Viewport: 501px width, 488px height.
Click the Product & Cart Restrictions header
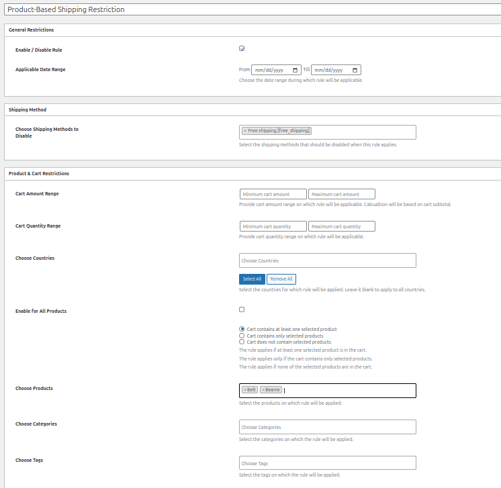coord(39,173)
